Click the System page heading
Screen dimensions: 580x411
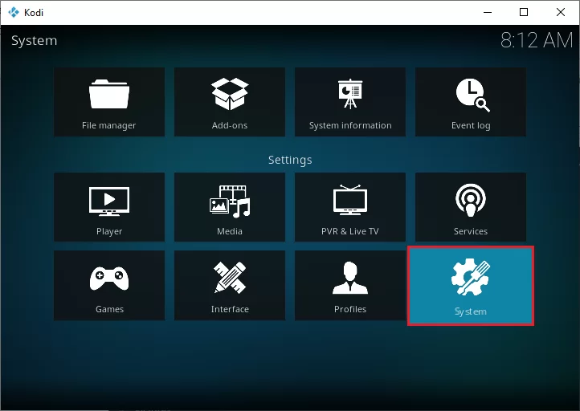point(34,41)
